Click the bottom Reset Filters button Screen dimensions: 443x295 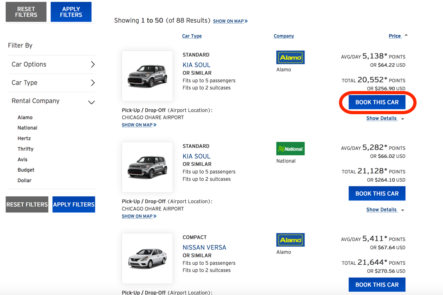(27, 204)
